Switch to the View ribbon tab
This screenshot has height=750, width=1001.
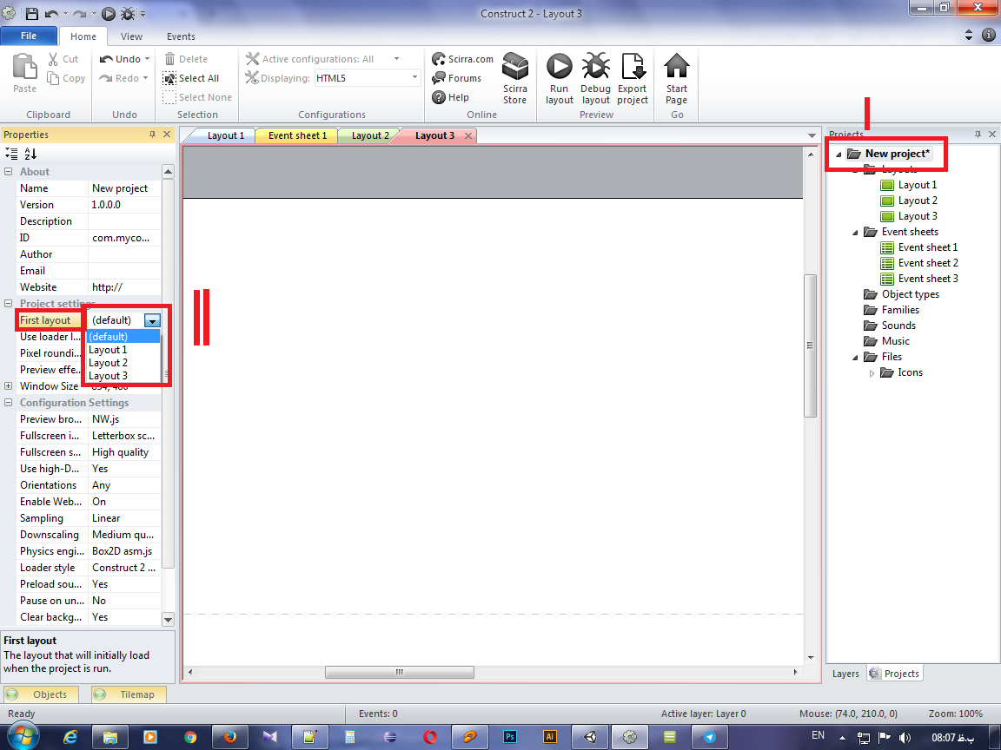tap(131, 36)
